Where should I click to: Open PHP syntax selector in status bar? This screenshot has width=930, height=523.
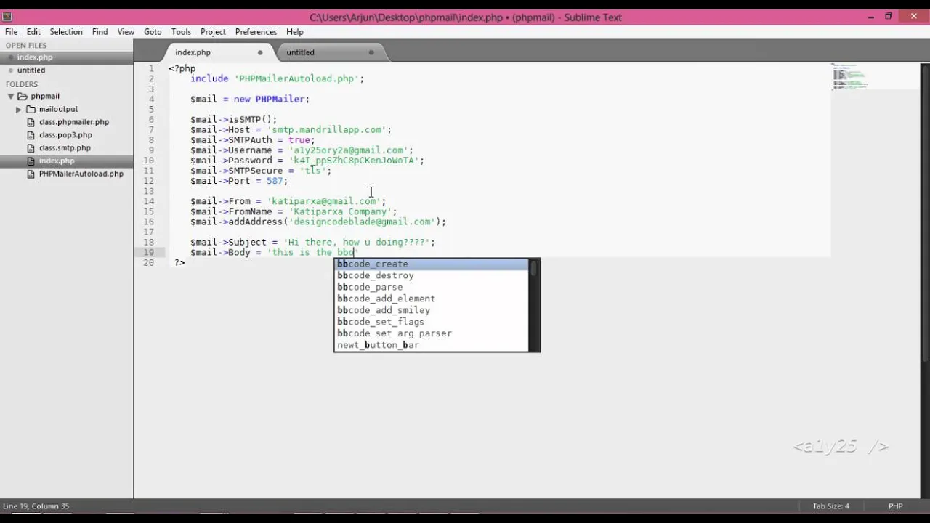(895, 506)
